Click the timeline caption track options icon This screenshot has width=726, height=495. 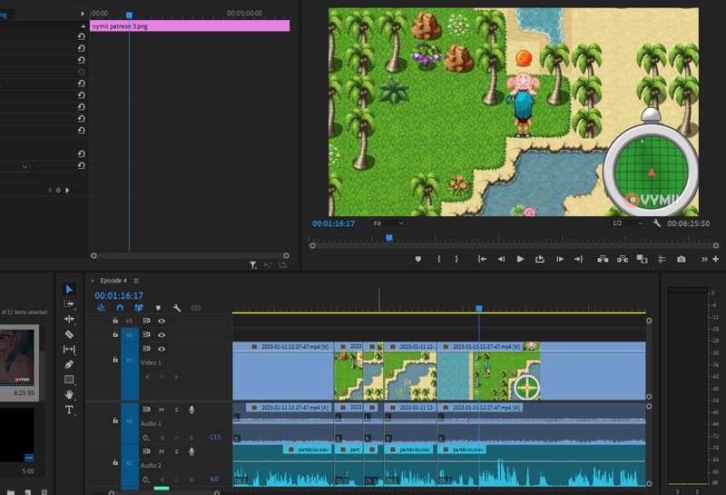click(196, 308)
